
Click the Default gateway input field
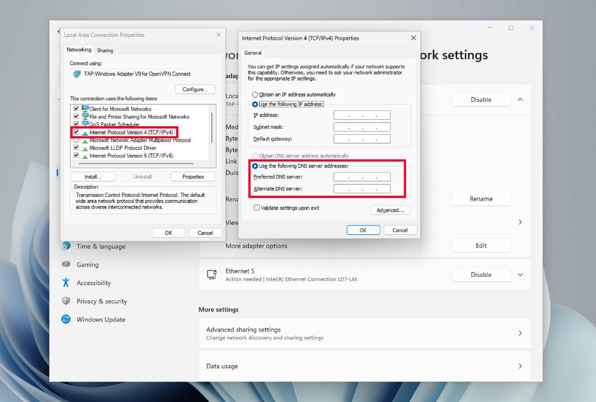[362, 138]
